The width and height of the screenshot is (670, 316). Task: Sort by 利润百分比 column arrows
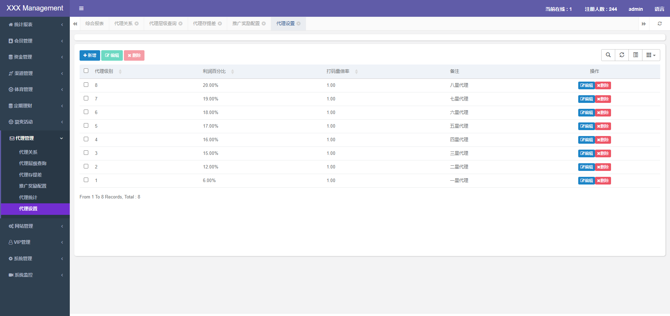tap(232, 72)
